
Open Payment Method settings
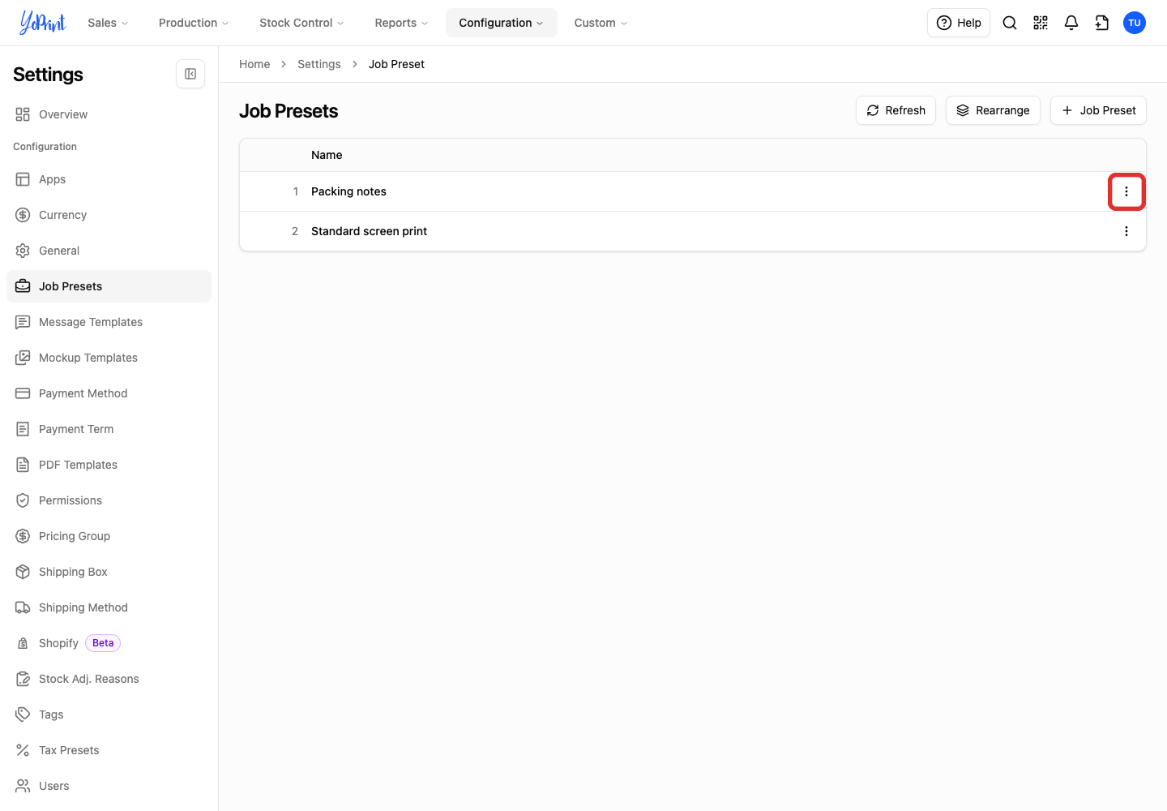pos(109,393)
